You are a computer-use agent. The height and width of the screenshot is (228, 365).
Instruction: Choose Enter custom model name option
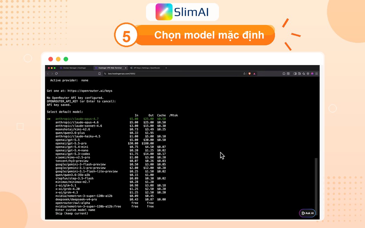click(75, 210)
